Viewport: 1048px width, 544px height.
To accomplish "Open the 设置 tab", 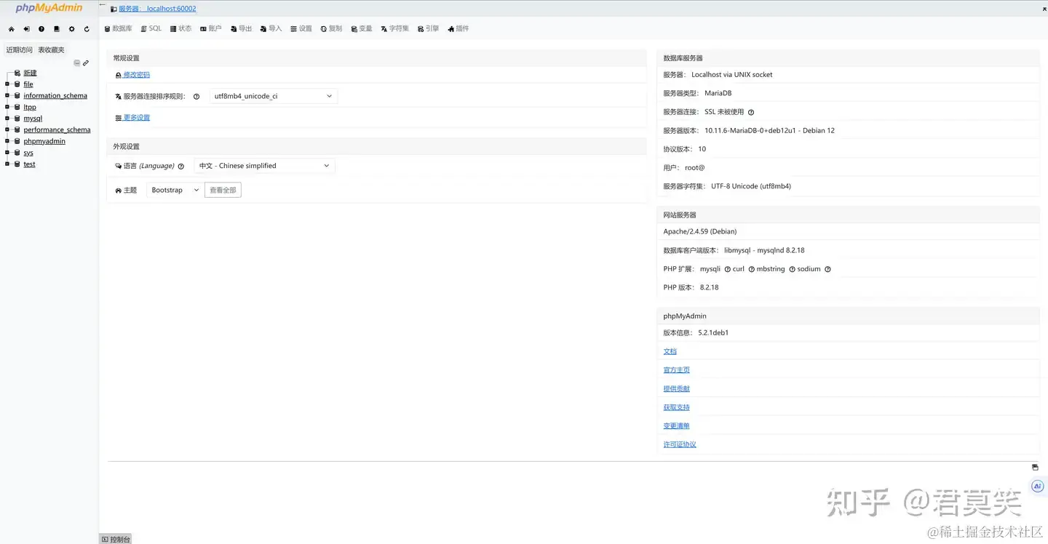I will point(301,29).
